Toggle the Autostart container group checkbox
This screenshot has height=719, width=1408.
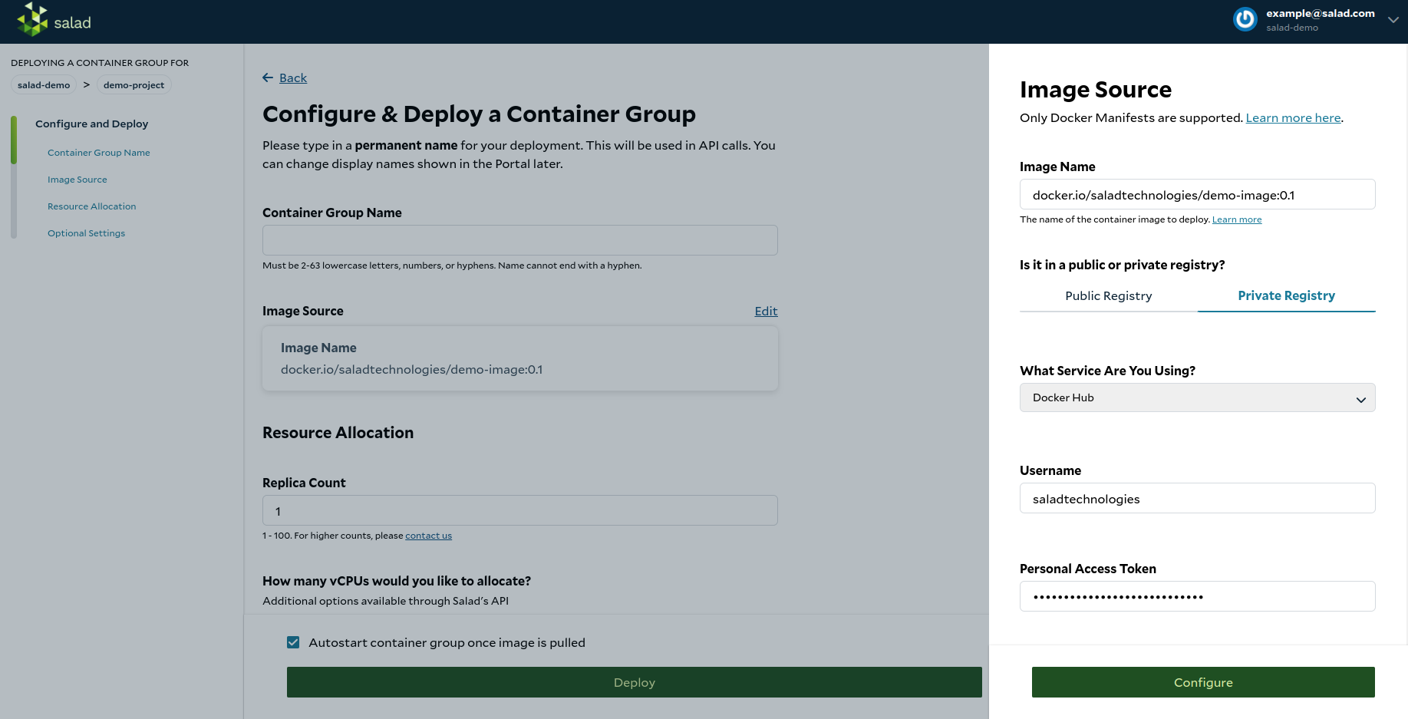click(293, 642)
